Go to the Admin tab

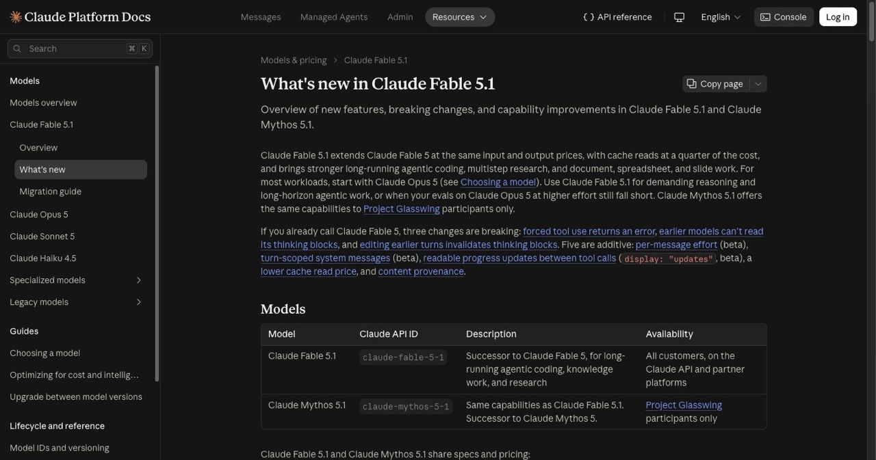coord(400,17)
